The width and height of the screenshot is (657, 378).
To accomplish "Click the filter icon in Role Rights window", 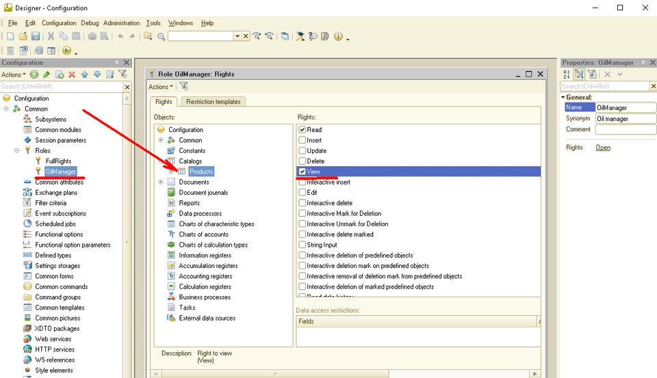I will point(184,87).
